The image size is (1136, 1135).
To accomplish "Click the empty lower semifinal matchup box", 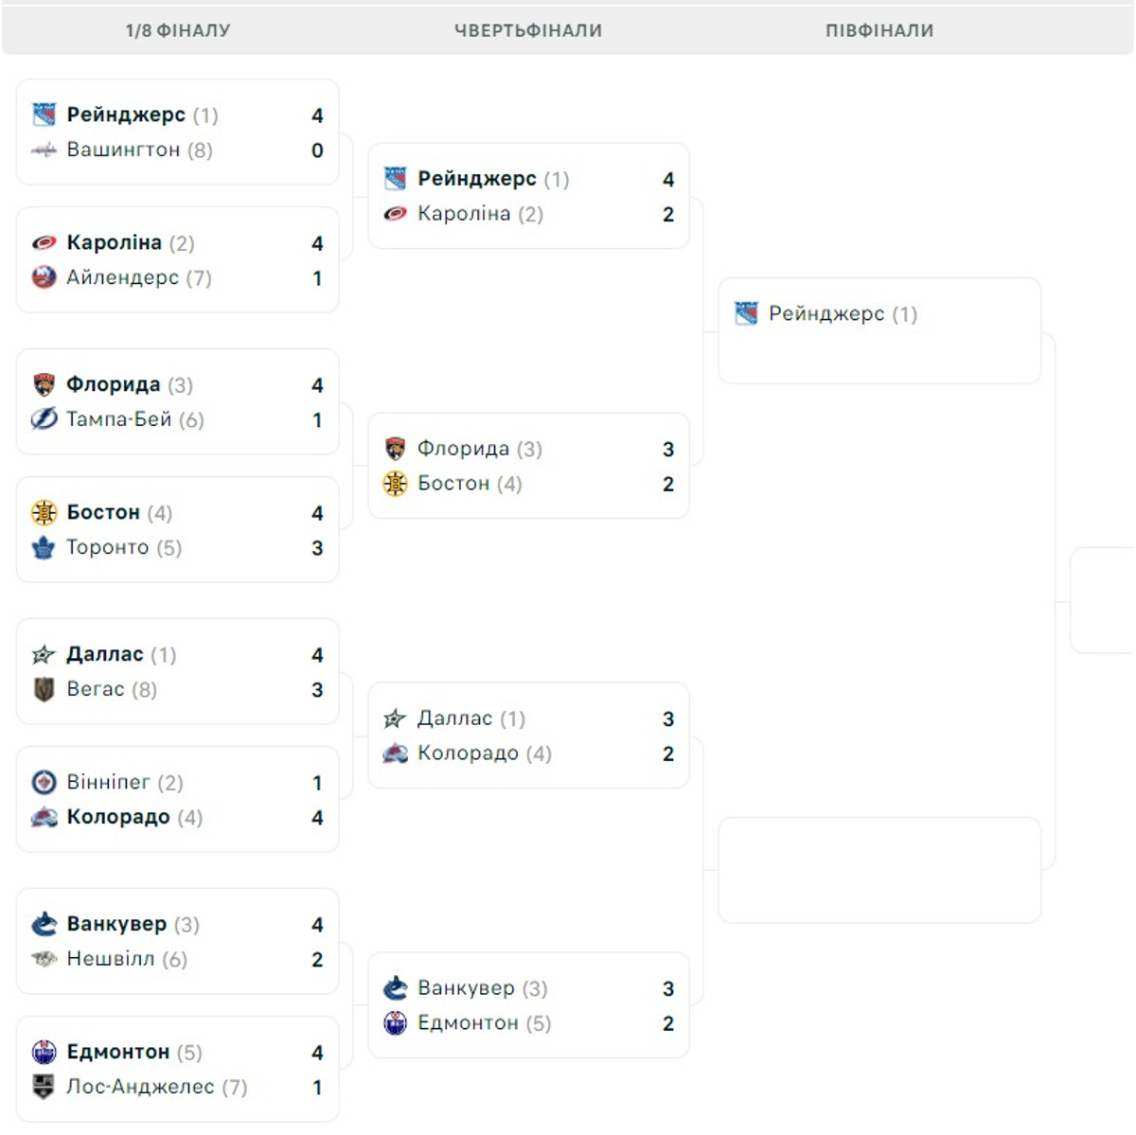I will point(879,870).
